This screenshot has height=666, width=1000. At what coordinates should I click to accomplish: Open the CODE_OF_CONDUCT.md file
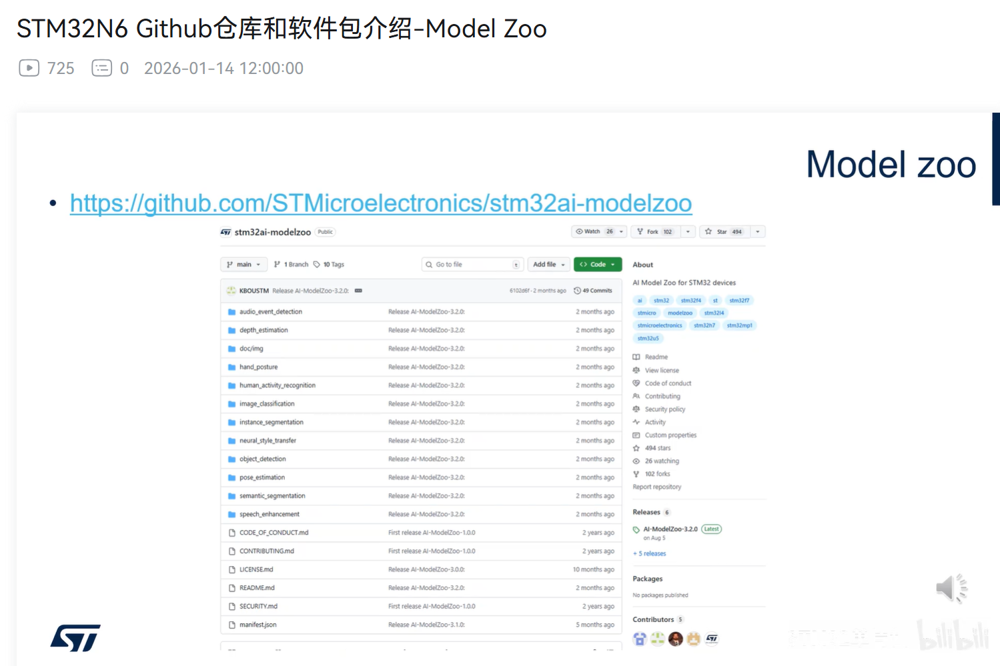pos(274,533)
